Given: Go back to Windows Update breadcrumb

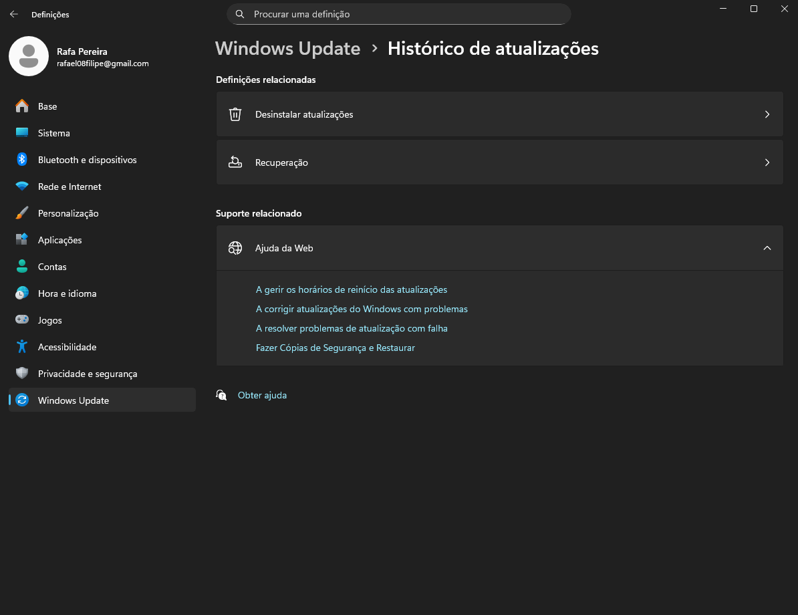Looking at the screenshot, I should [287, 48].
